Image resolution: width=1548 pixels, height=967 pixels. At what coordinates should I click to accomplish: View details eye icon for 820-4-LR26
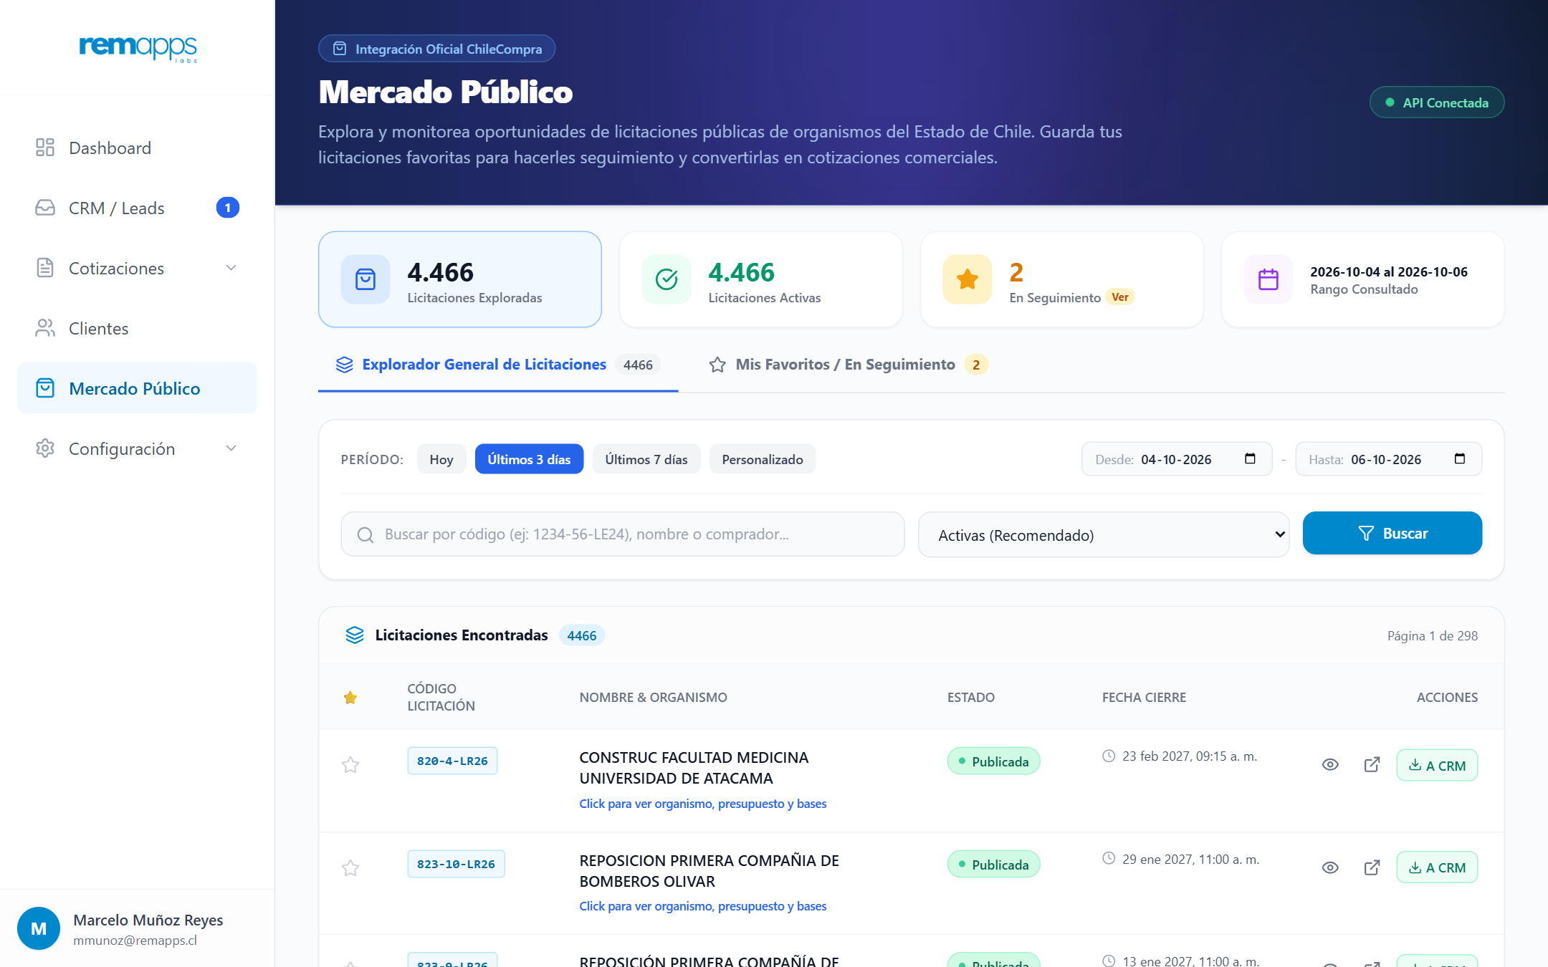[1330, 765]
